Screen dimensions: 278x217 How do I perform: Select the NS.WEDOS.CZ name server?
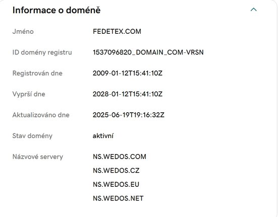pos(116,171)
